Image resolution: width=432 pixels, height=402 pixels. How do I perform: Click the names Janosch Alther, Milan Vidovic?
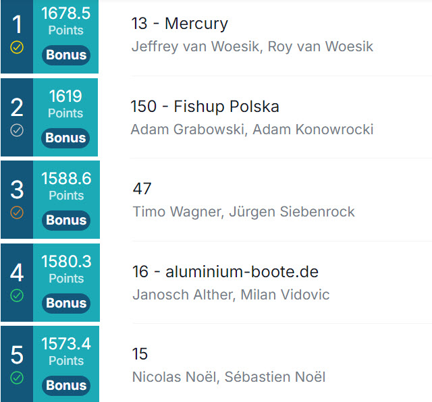click(231, 295)
